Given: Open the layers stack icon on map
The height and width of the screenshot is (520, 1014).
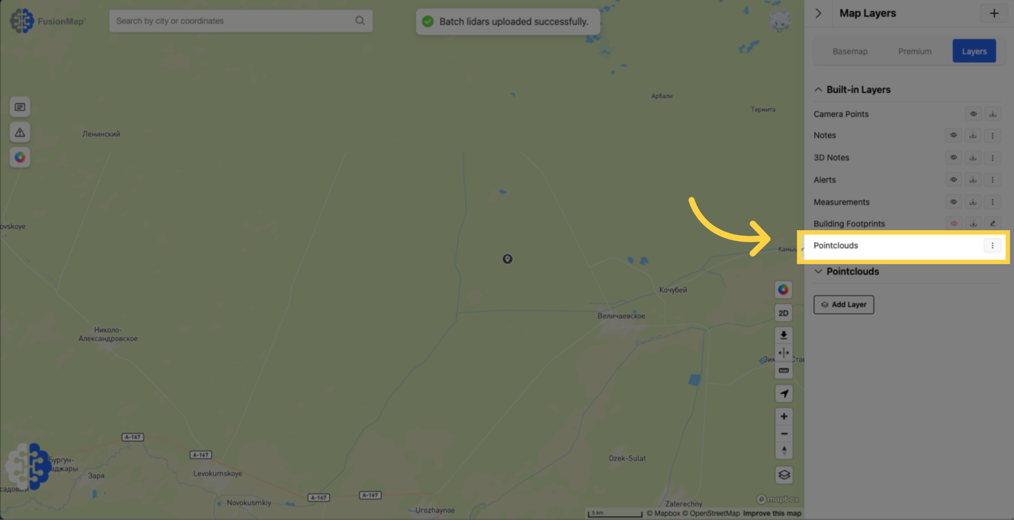Looking at the screenshot, I should click(x=784, y=475).
